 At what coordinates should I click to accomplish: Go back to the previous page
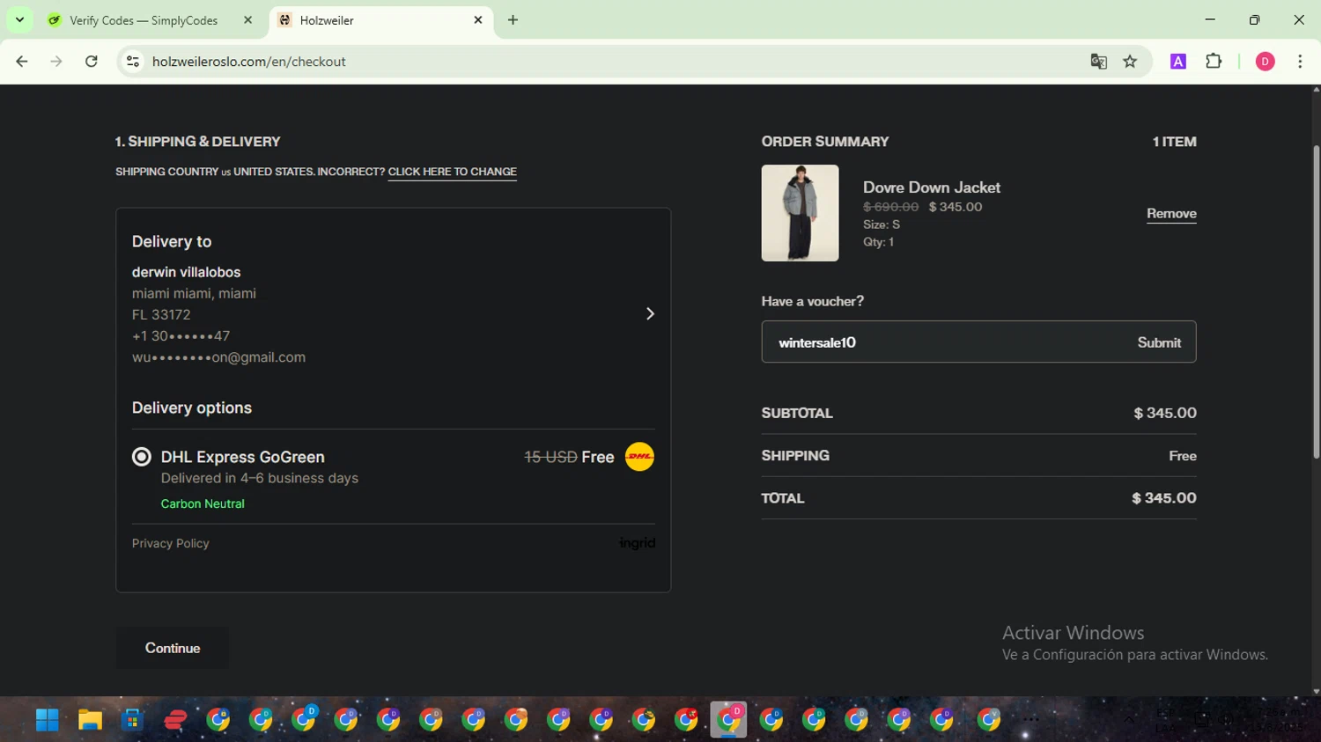[x=22, y=62]
